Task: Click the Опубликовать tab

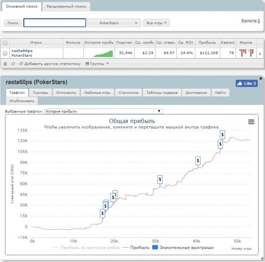Action: pos(22,101)
